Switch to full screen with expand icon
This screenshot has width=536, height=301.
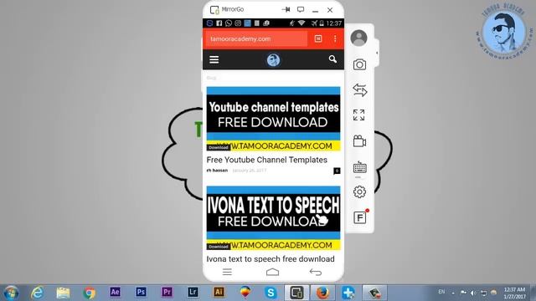(x=359, y=115)
